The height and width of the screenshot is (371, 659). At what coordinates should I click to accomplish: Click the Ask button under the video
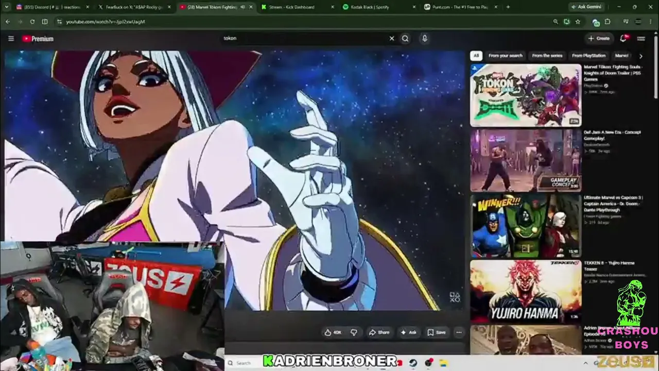[408, 332]
